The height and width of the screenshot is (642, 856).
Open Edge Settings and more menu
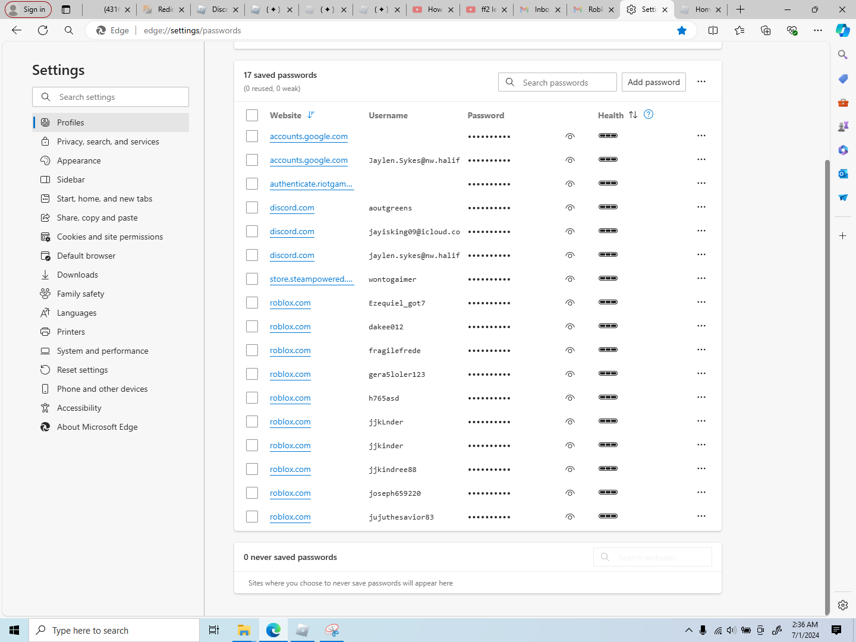818,30
